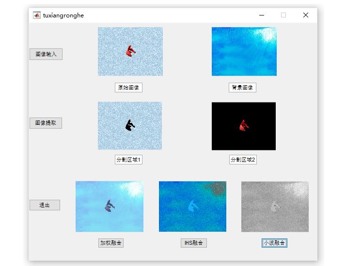Click the grayscale wavelet fusion image
346x266 pixels.
(275, 207)
